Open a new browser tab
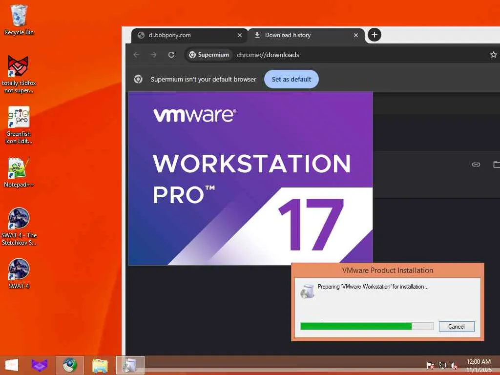The width and height of the screenshot is (500, 375). coord(375,35)
